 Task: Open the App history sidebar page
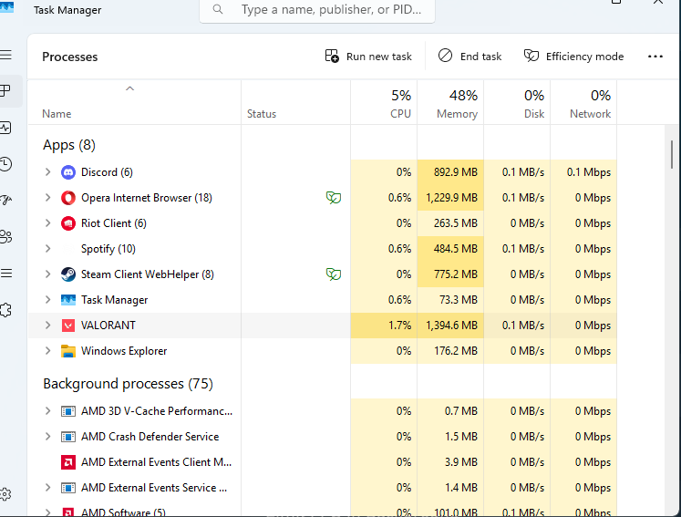tap(5, 164)
